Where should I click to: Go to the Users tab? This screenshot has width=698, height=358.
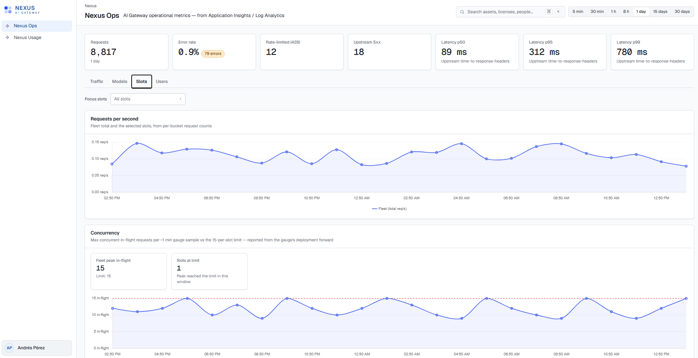coord(162,81)
